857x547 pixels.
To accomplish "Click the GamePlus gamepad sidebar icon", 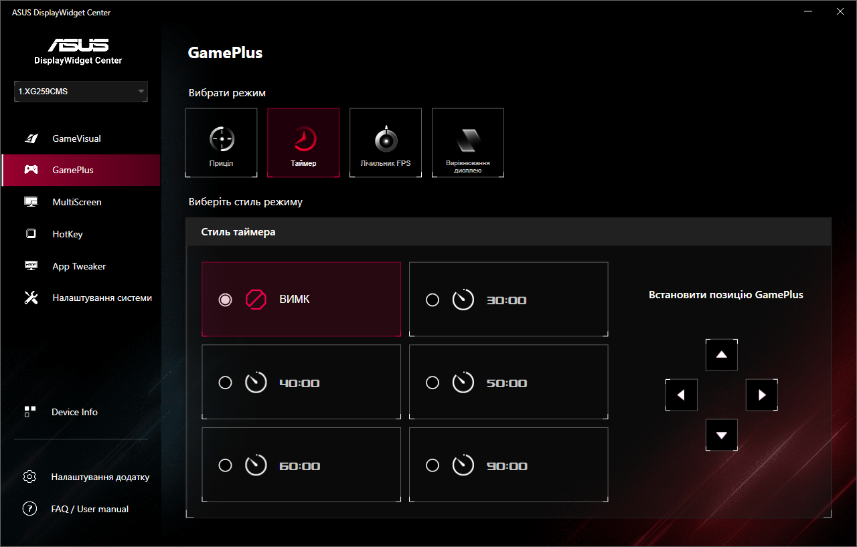I will click(31, 170).
